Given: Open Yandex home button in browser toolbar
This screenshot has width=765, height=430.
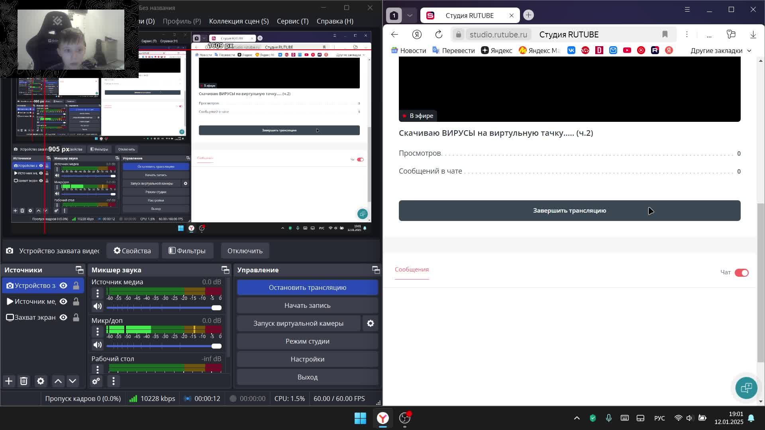Looking at the screenshot, I should click(417, 34).
